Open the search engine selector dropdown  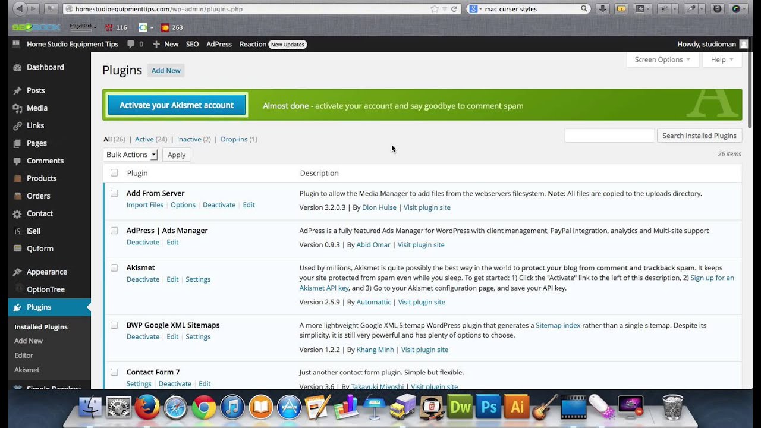coord(474,9)
